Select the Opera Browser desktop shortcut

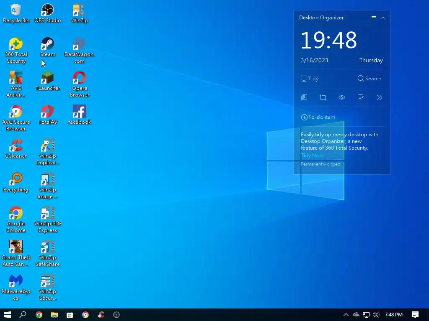79,84
